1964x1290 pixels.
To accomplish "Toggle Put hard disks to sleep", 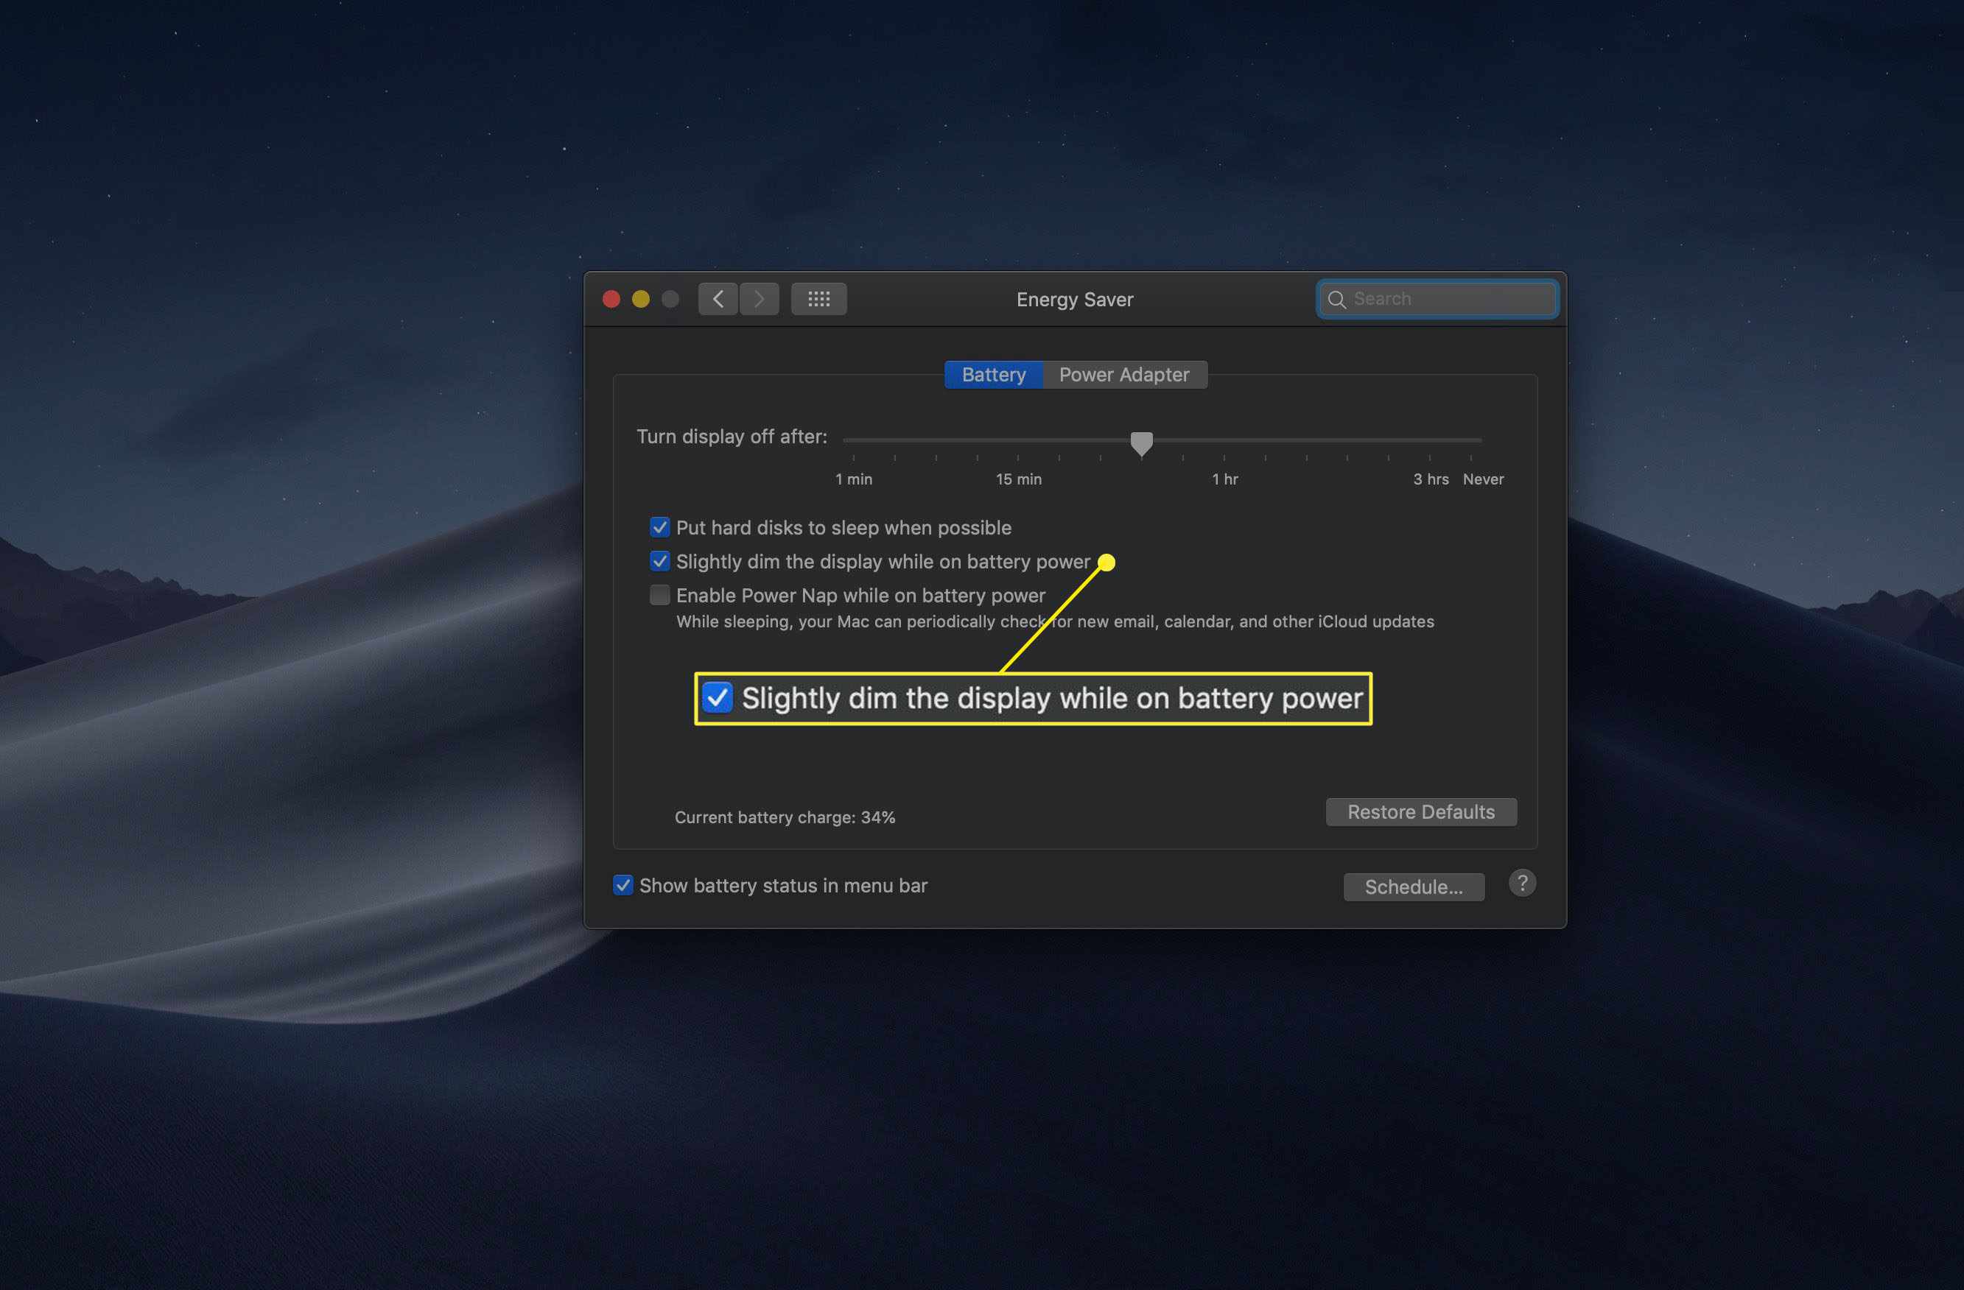I will pyautogui.click(x=658, y=527).
